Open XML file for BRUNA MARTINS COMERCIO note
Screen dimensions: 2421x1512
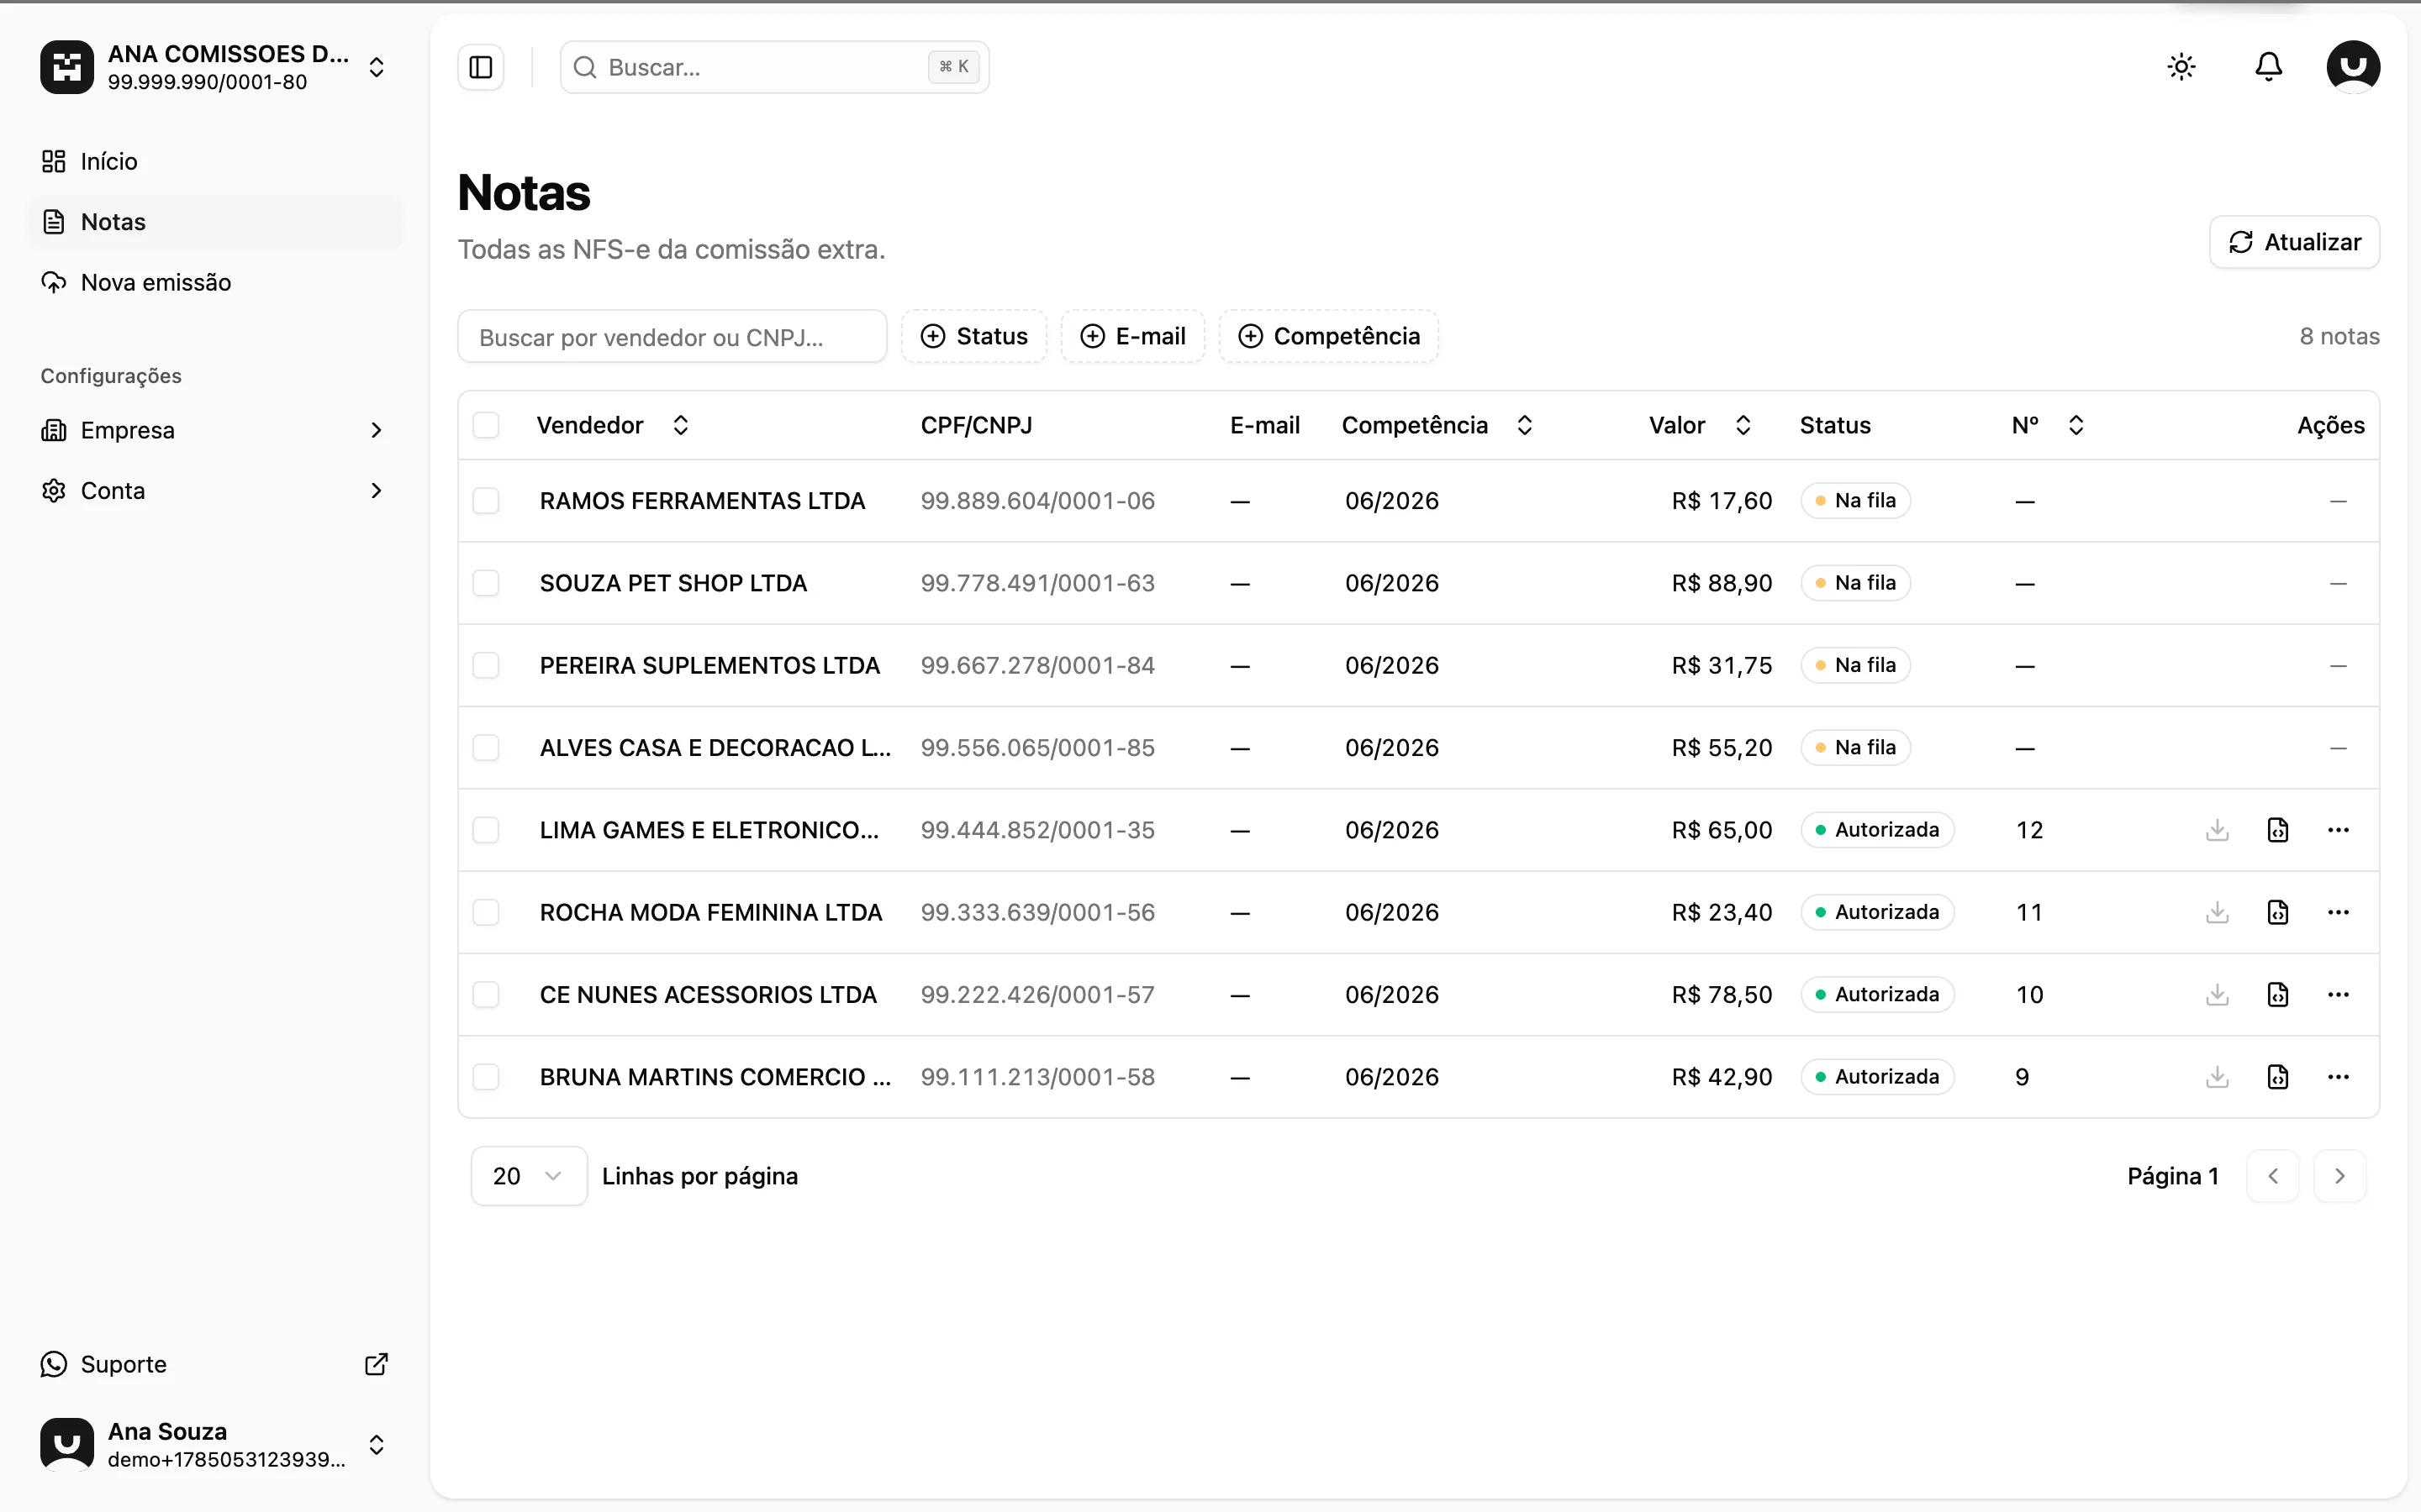pyautogui.click(x=2278, y=1077)
